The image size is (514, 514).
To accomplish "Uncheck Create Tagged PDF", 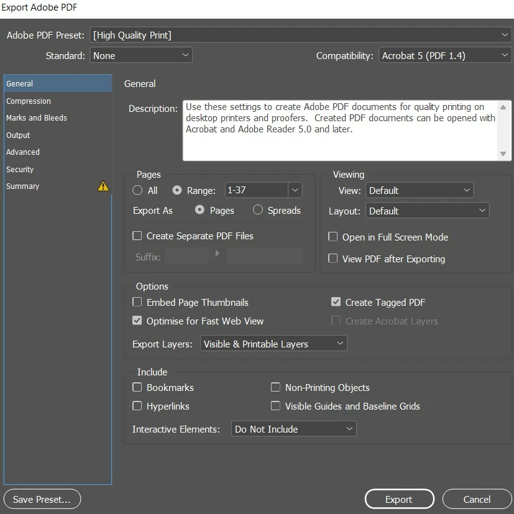I will (336, 301).
